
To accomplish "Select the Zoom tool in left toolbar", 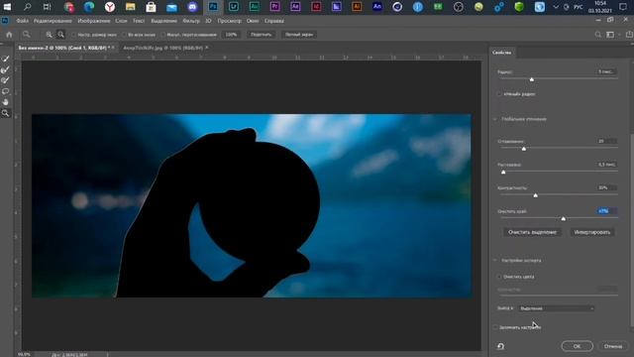I will point(5,113).
